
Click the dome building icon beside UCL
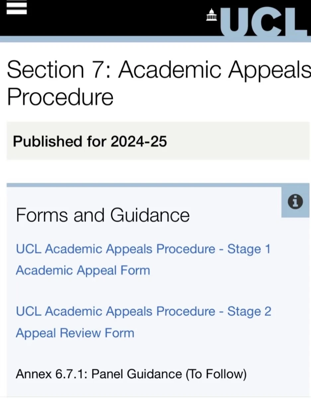pyautogui.click(x=211, y=15)
